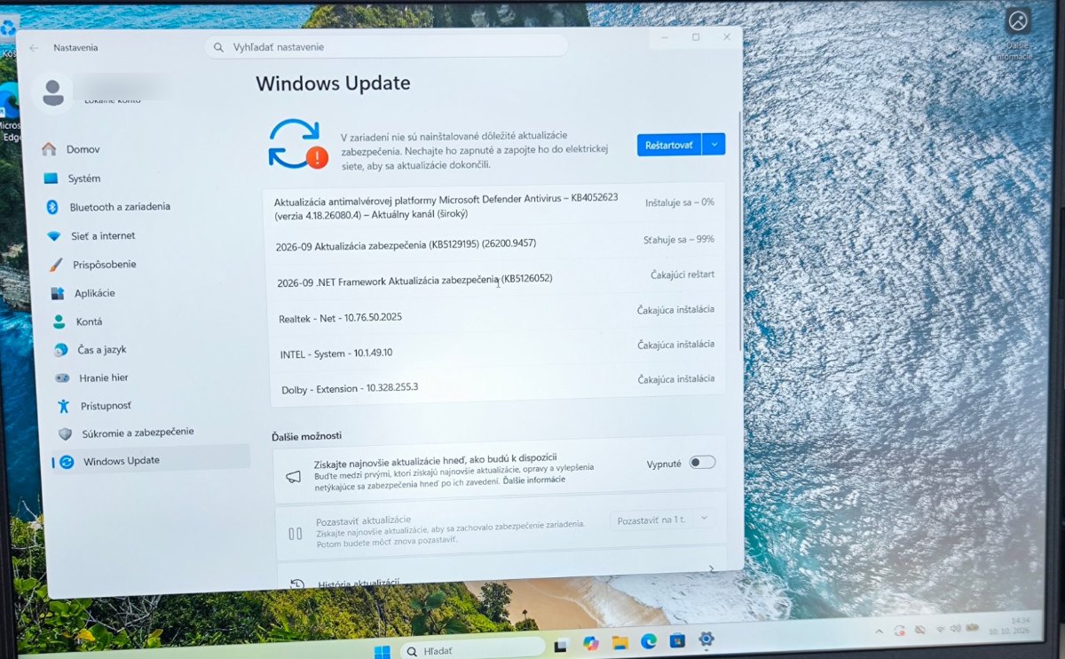Click the pause icon beside Pozastaviť aktualizácie

(x=296, y=533)
